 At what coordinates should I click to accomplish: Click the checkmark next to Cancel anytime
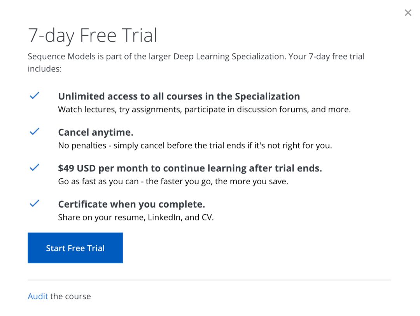(x=35, y=132)
